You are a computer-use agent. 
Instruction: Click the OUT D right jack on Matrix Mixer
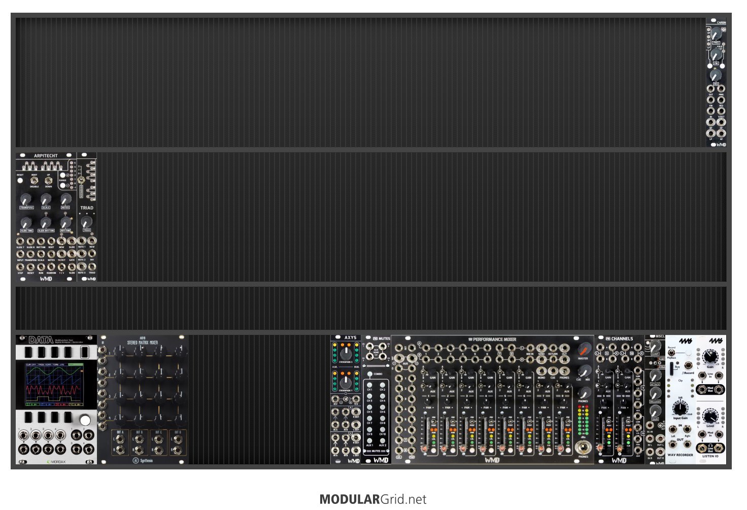pos(178,450)
